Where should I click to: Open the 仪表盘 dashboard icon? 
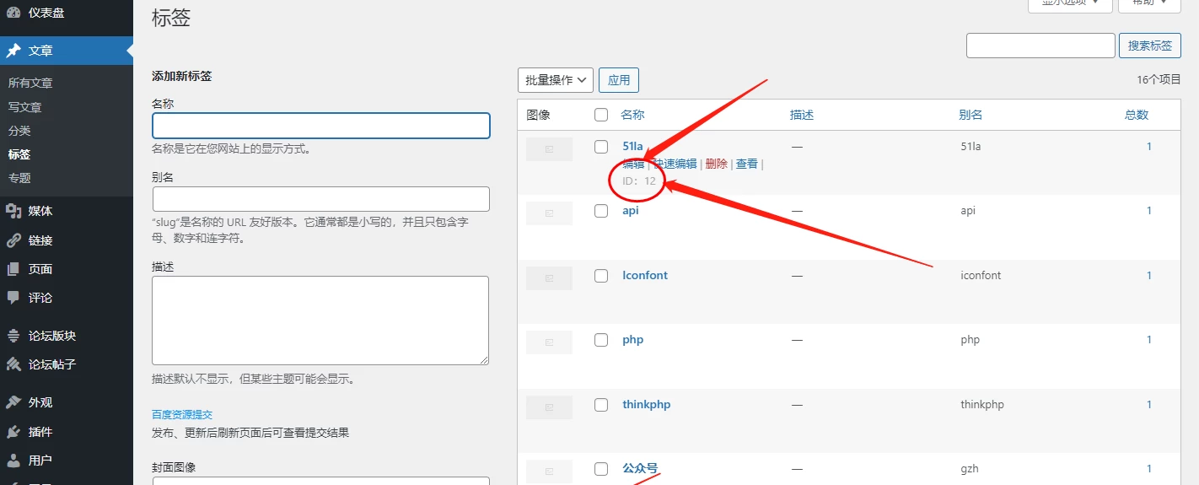13,13
